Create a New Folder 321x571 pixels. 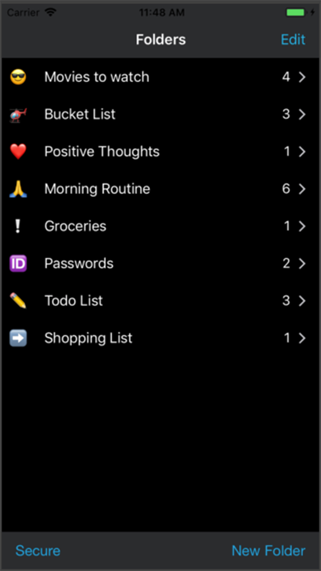[x=268, y=551]
